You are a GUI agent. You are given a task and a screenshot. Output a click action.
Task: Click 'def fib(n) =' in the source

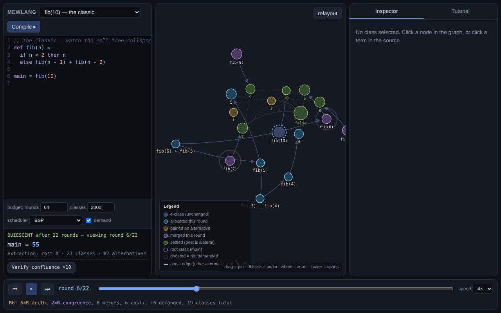[32, 48]
